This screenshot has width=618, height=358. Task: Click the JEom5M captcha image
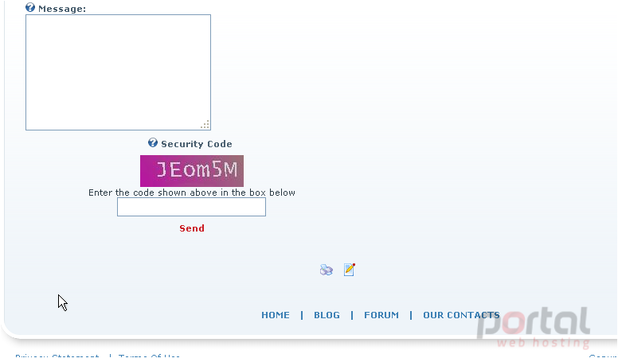point(192,171)
